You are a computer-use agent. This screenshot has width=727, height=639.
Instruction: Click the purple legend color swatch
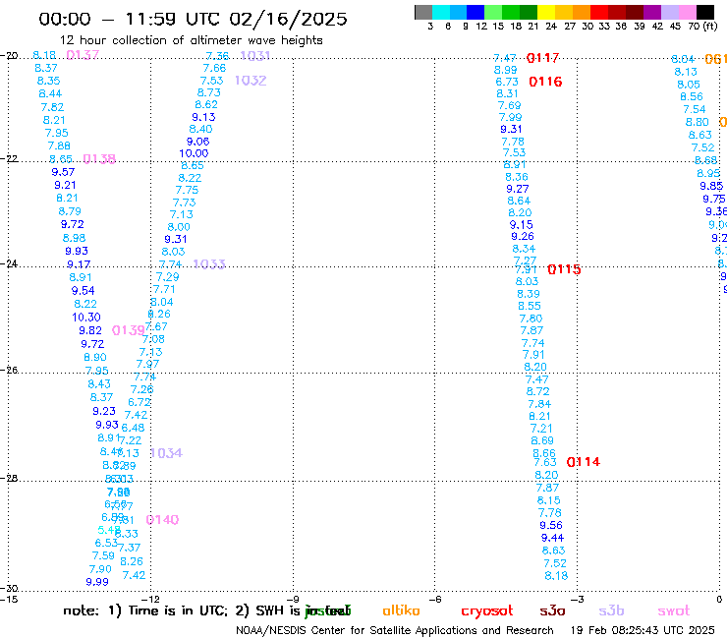coord(652,12)
